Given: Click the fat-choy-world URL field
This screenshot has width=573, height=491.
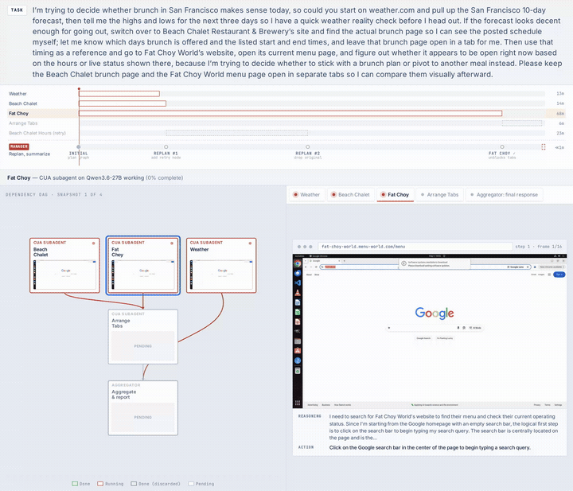Looking at the screenshot, I should pos(415,247).
